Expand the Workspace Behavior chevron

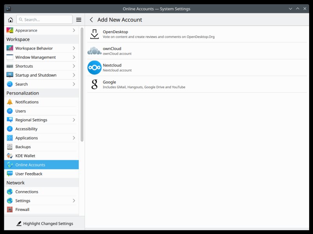point(74,48)
